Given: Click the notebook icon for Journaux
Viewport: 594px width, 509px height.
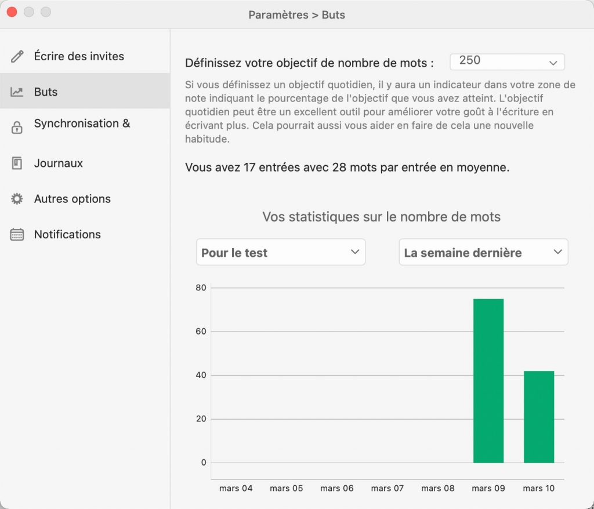Looking at the screenshot, I should (x=17, y=163).
